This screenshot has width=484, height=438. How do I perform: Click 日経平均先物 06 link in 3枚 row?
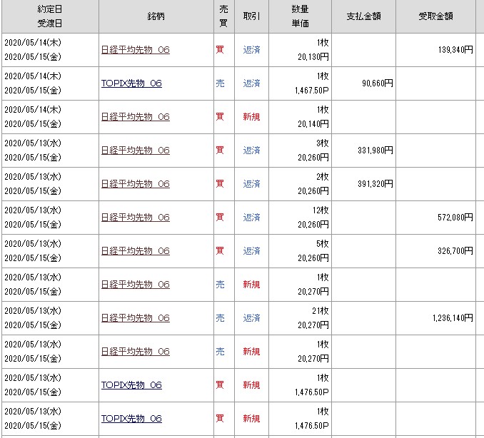point(136,151)
